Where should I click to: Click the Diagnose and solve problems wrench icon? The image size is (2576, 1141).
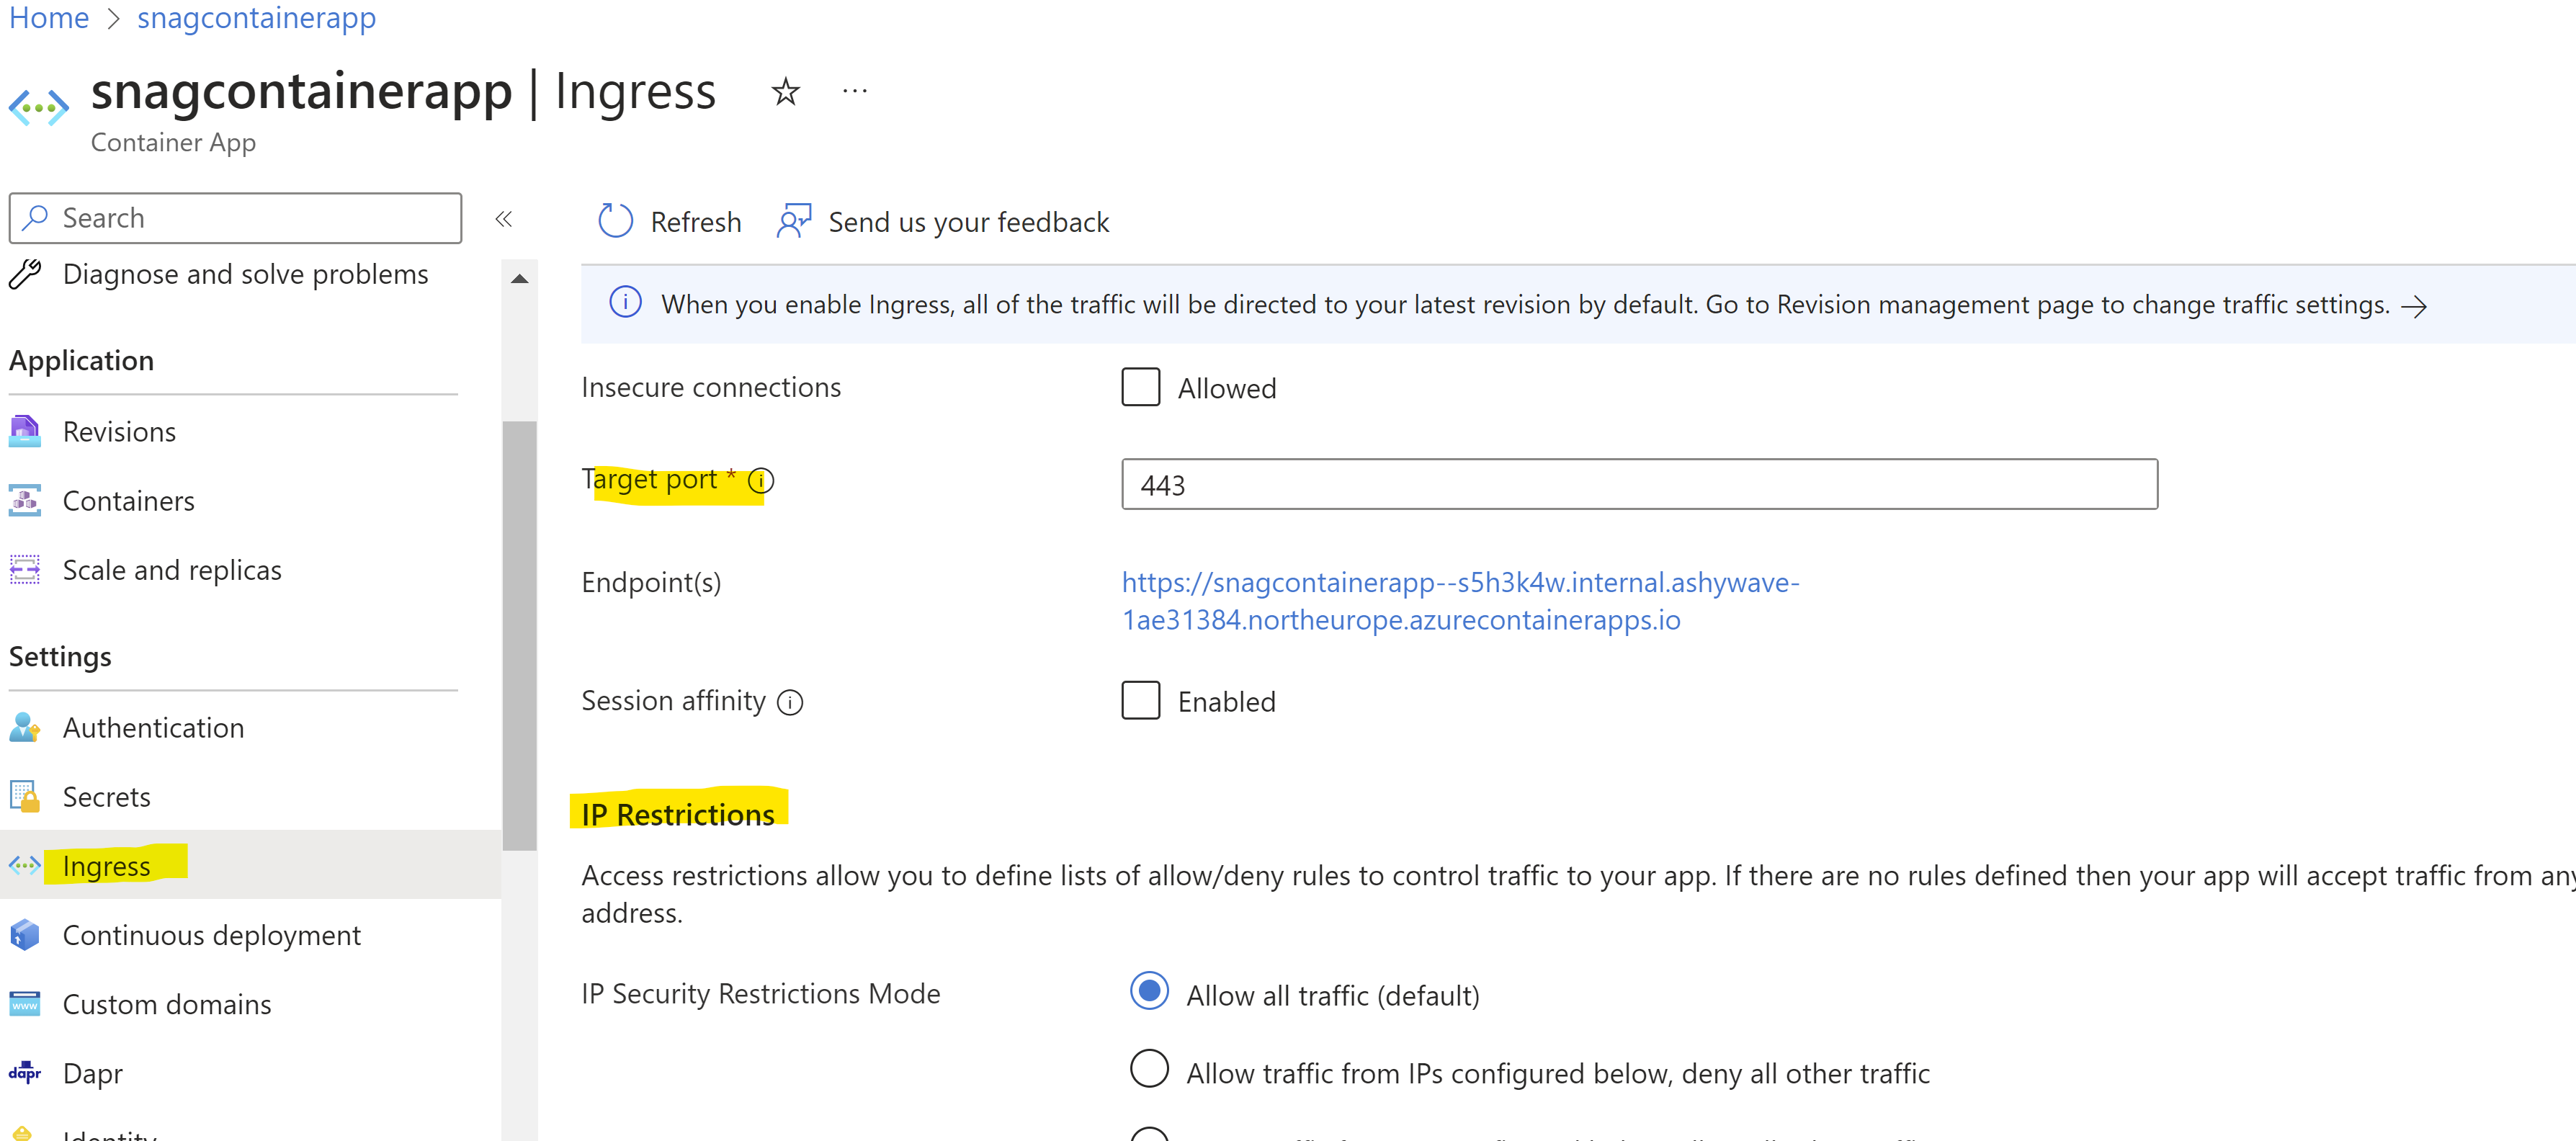click(x=25, y=274)
